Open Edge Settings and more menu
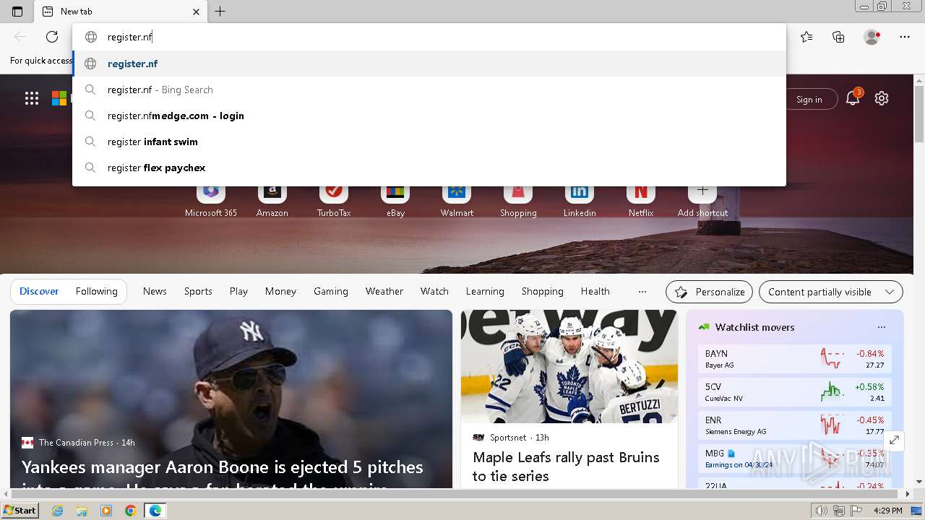 [x=905, y=37]
